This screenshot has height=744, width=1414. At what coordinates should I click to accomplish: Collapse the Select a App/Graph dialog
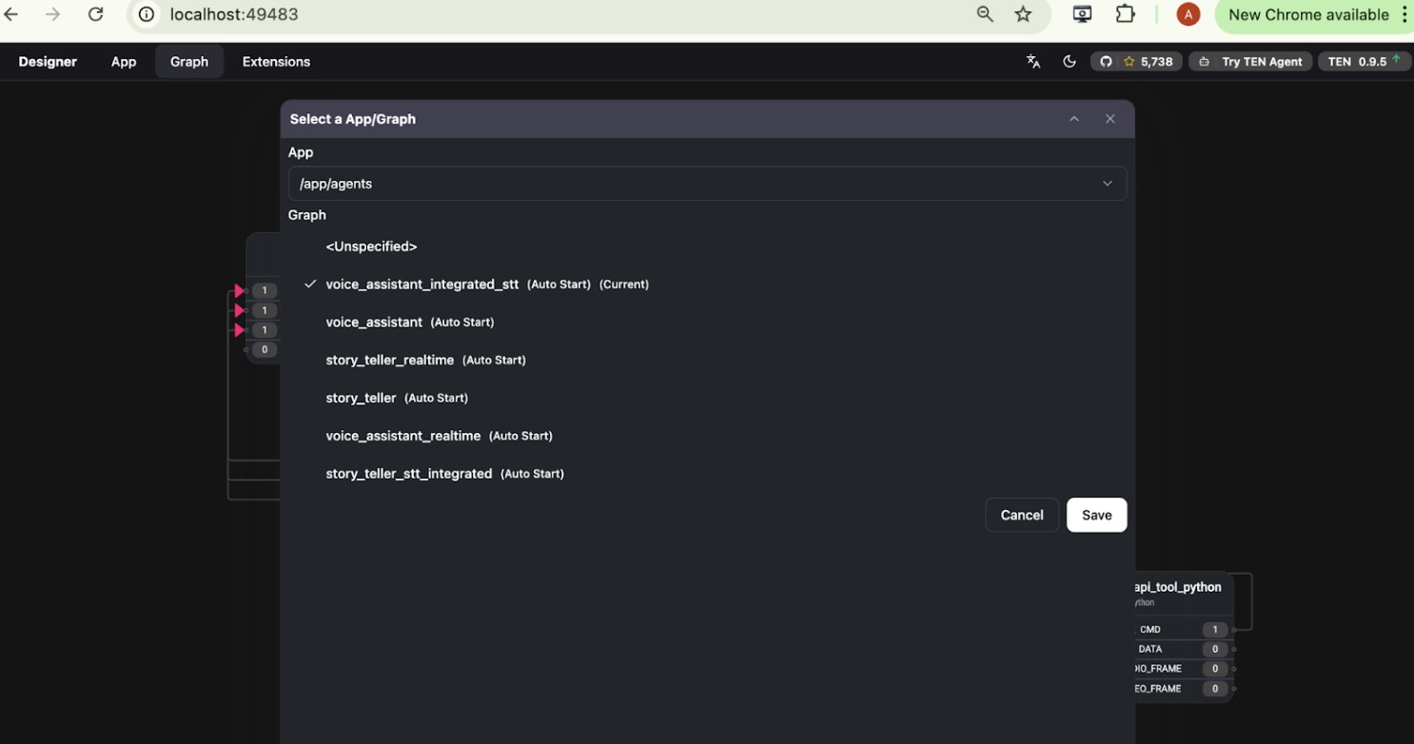1074,119
